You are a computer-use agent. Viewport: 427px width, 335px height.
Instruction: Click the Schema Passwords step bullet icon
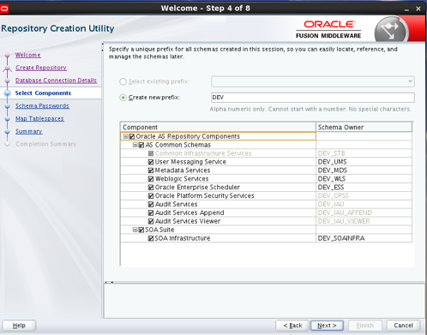click(8, 106)
